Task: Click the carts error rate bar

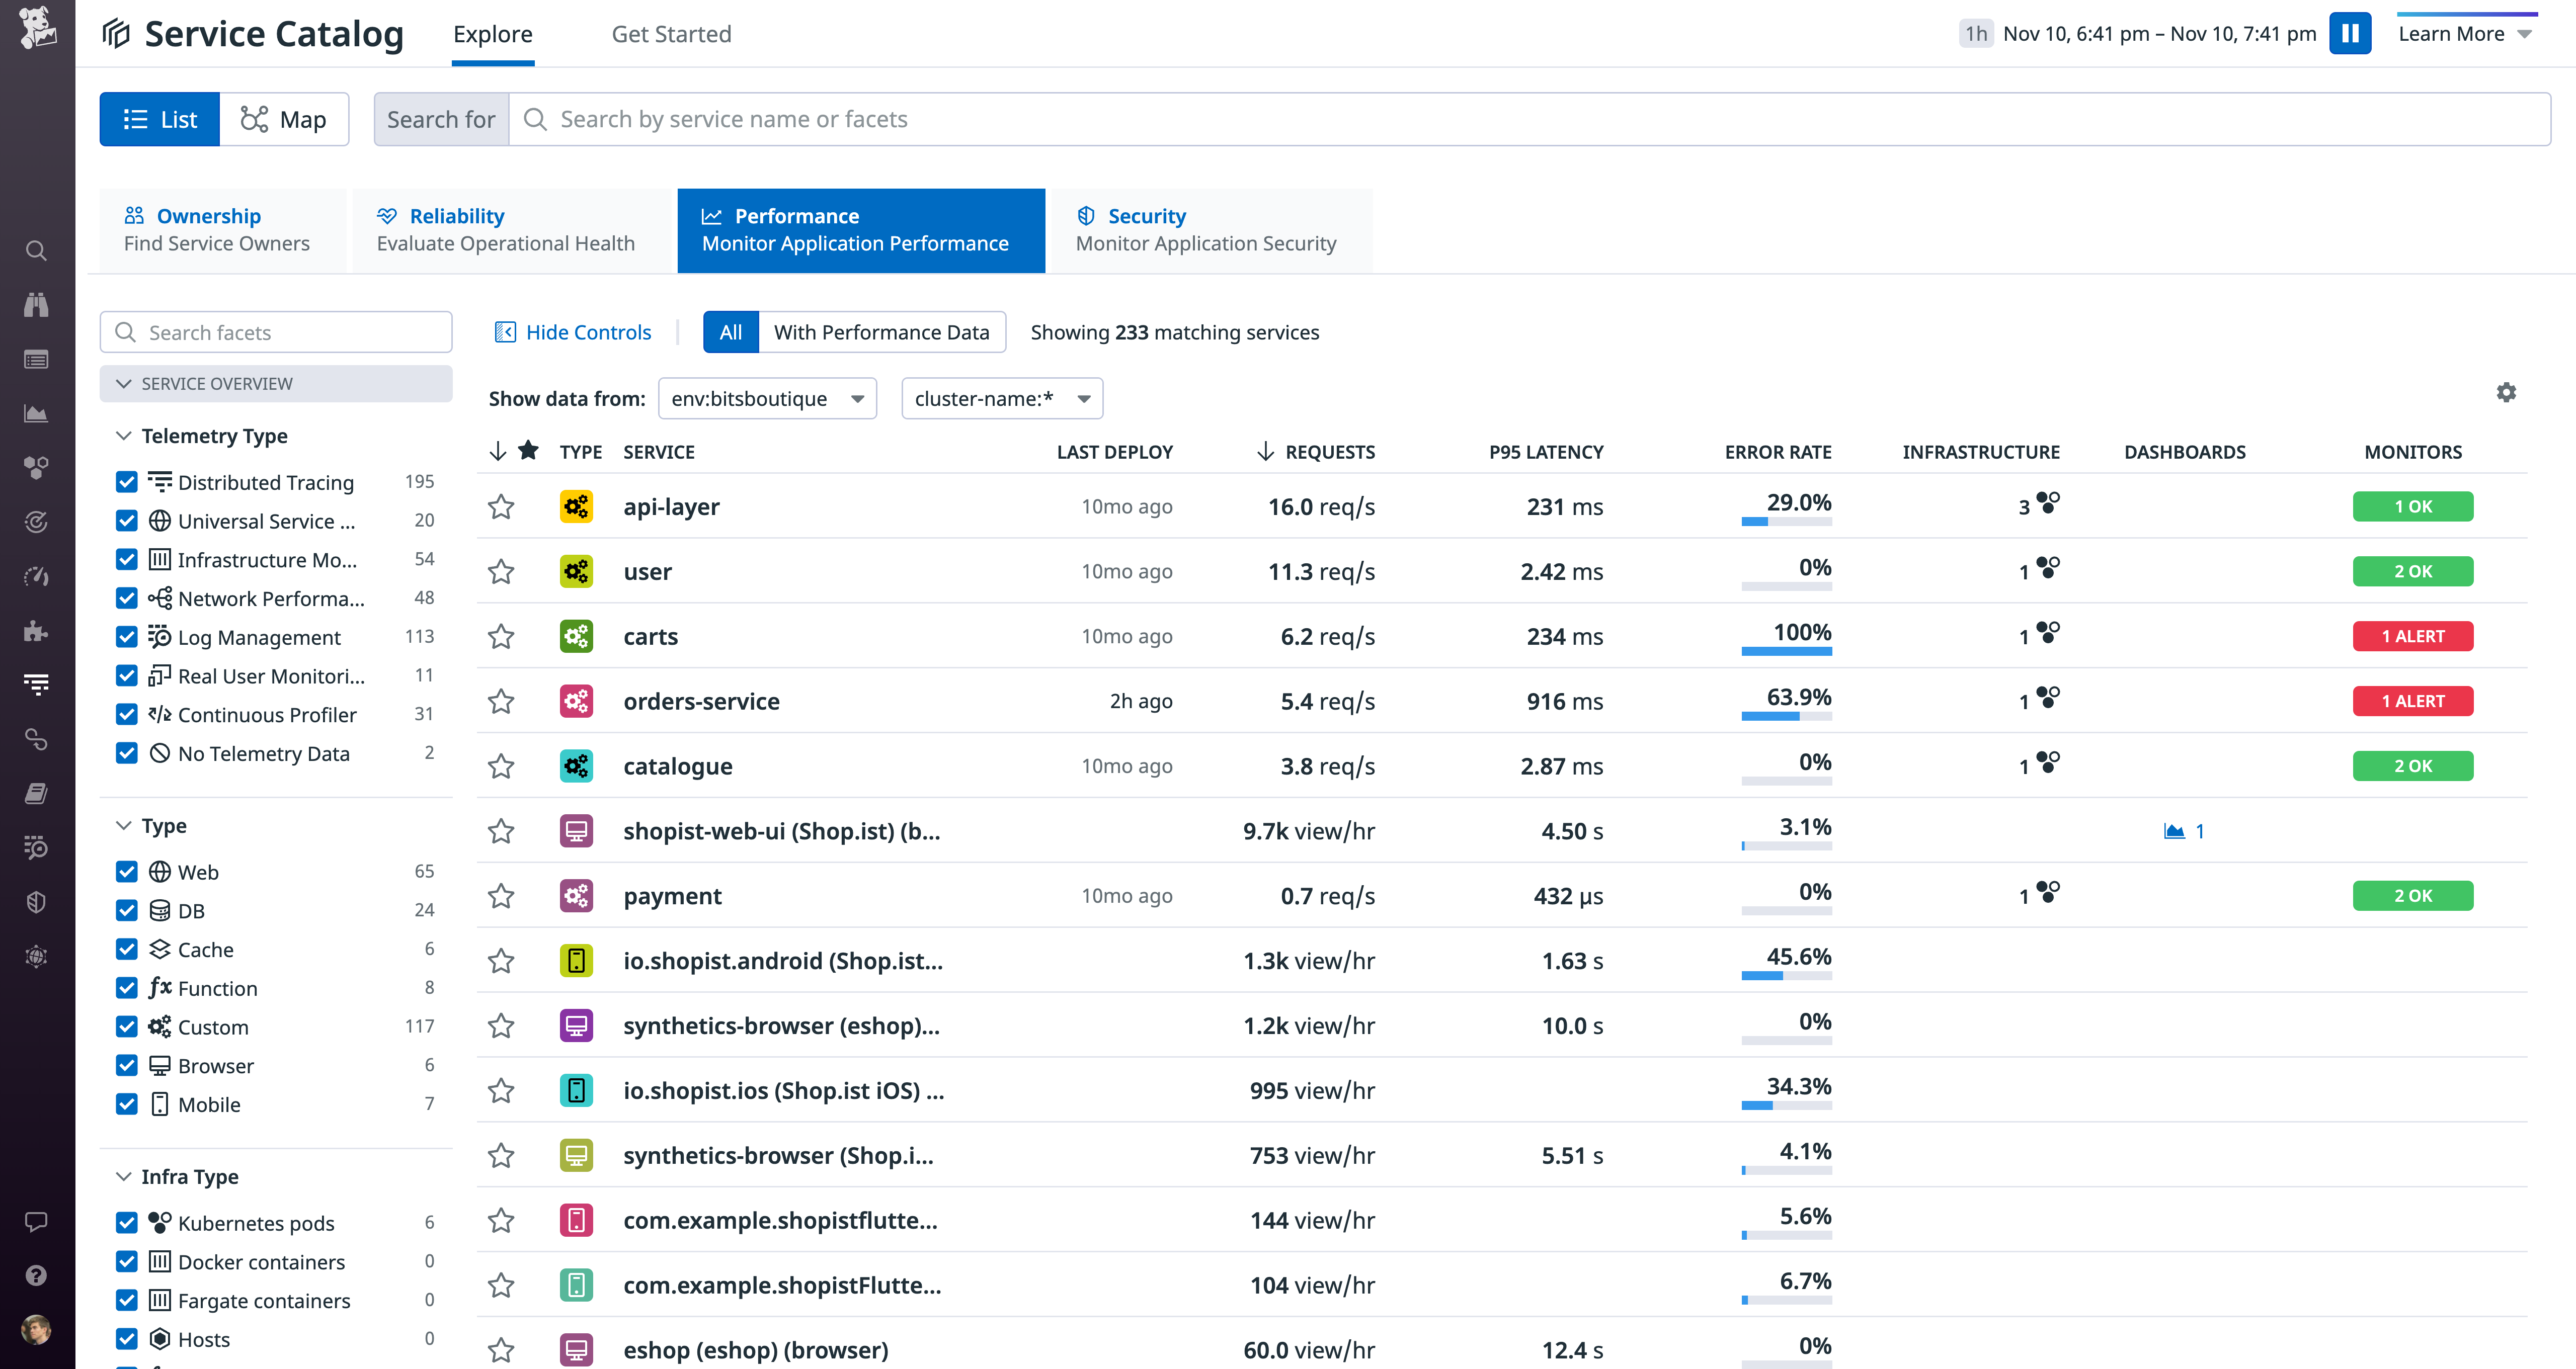Action: coord(1786,651)
